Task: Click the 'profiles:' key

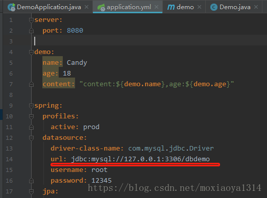Action: coord(60,116)
